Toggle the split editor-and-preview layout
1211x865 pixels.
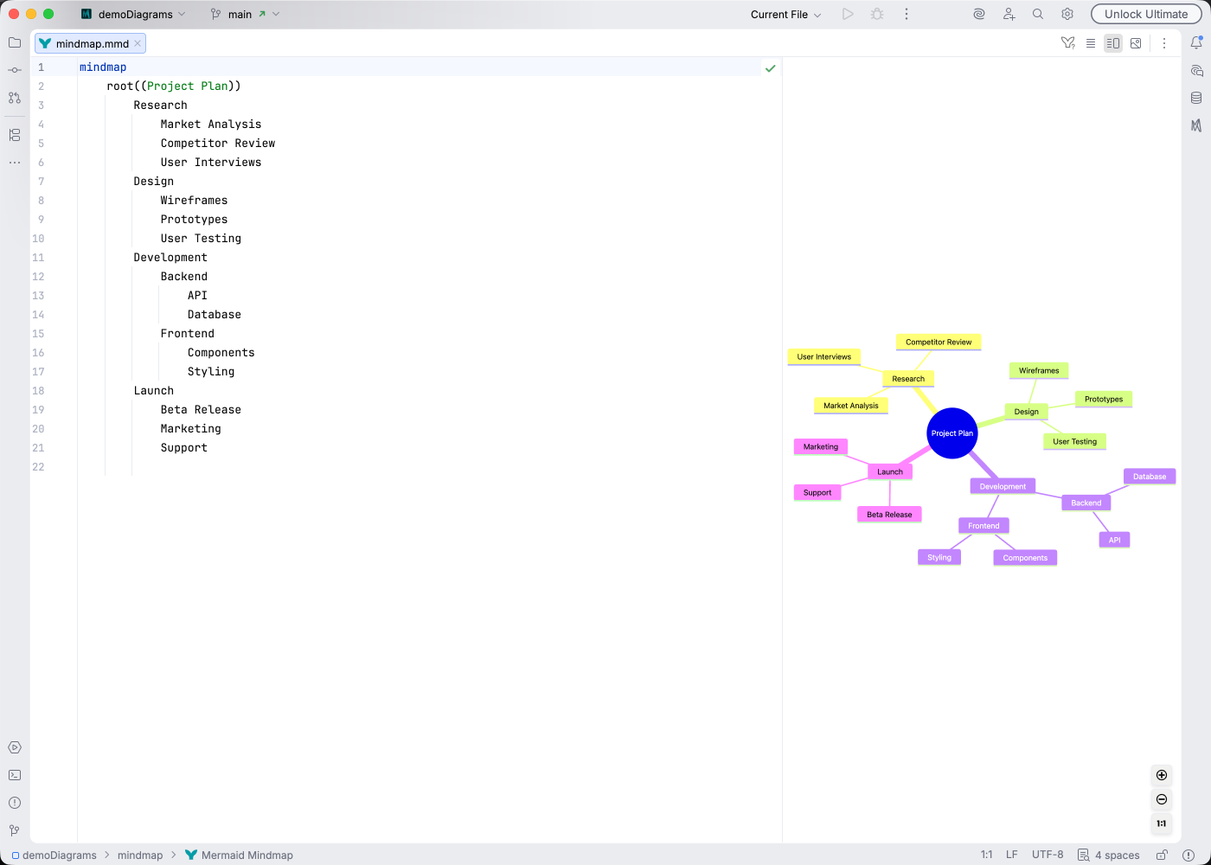pos(1113,42)
